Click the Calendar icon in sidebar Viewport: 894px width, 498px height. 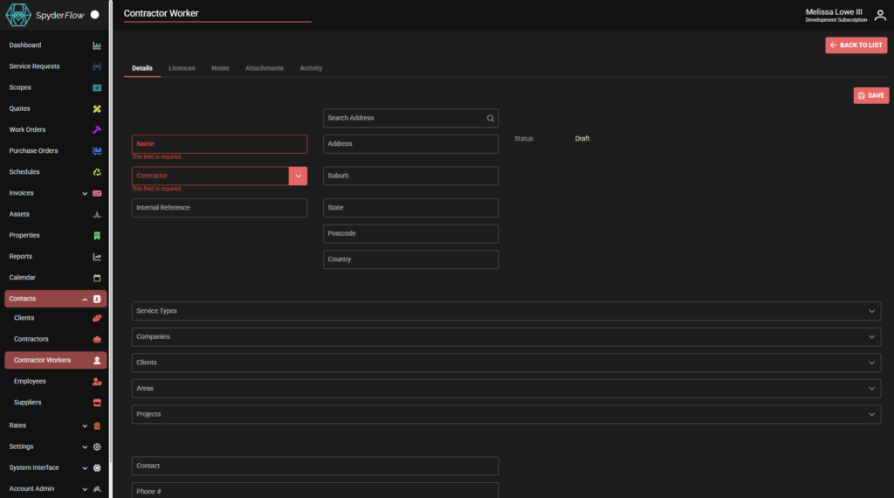point(97,278)
